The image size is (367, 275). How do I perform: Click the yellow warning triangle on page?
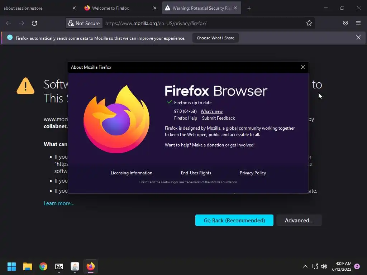pyautogui.click(x=25, y=86)
